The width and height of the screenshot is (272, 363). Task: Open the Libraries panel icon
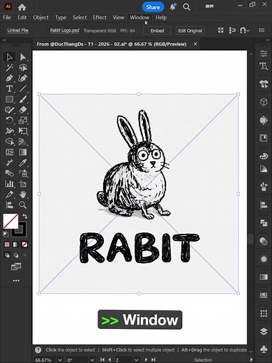[264, 138]
